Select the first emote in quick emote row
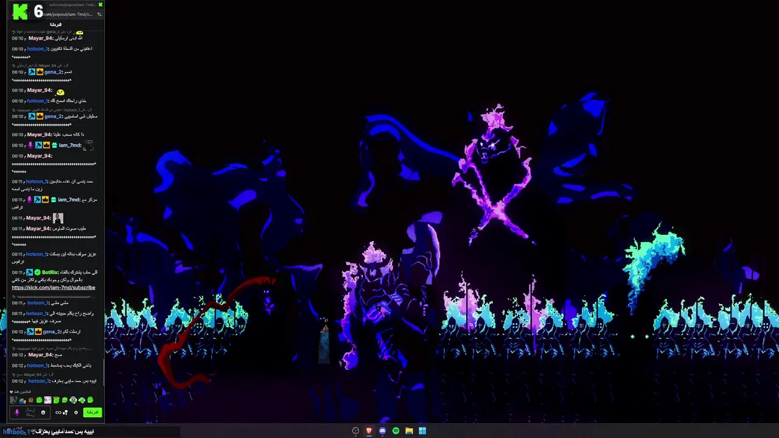 tap(13, 400)
